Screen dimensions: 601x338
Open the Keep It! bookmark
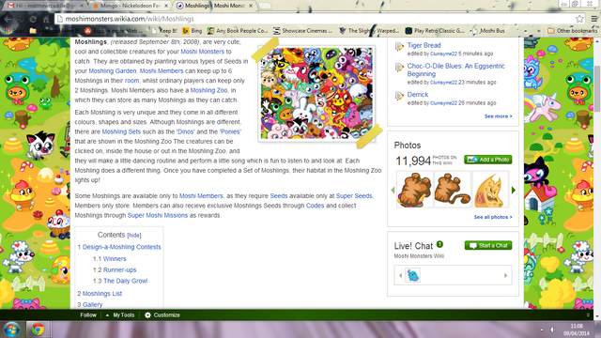(164, 31)
